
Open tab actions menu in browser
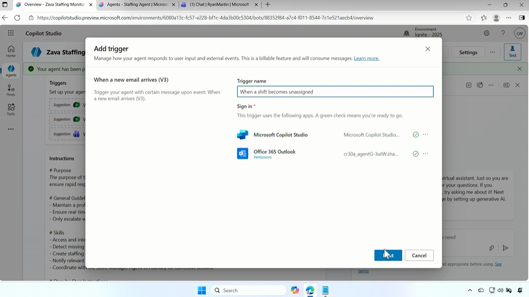(5, 5)
